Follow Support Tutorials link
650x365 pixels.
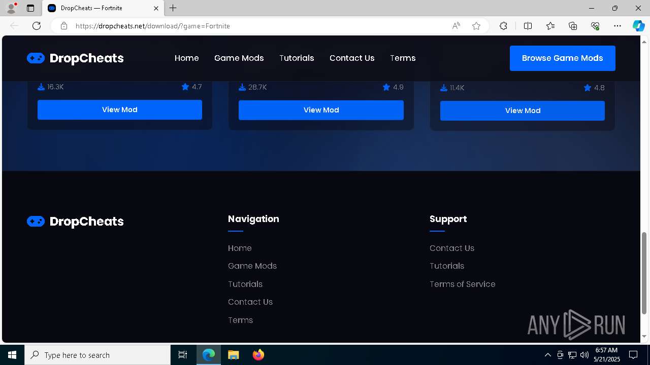pyautogui.click(x=447, y=266)
